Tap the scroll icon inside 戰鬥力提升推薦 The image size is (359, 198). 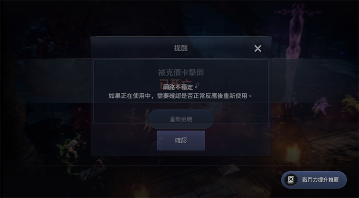point(290,180)
